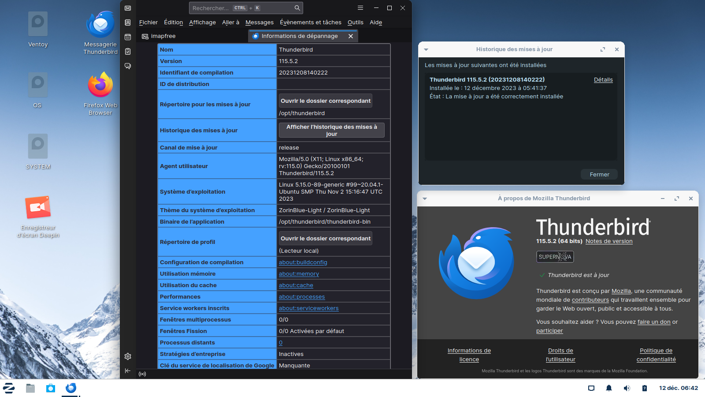705x397 pixels.
Task: Click Détails link in update history
Action: 603,80
